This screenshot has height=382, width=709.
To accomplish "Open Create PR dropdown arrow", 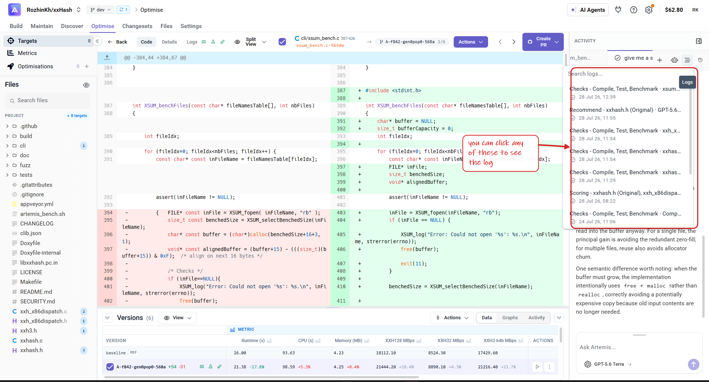I will pos(557,42).
